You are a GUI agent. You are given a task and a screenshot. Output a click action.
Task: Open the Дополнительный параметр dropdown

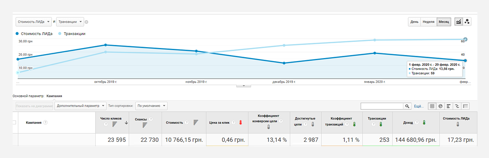coord(80,106)
